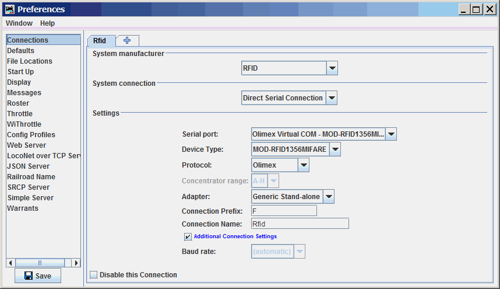Viewport: 500px width, 289px height.
Task: Select Roster in the preferences list
Action: (x=18, y=103)
